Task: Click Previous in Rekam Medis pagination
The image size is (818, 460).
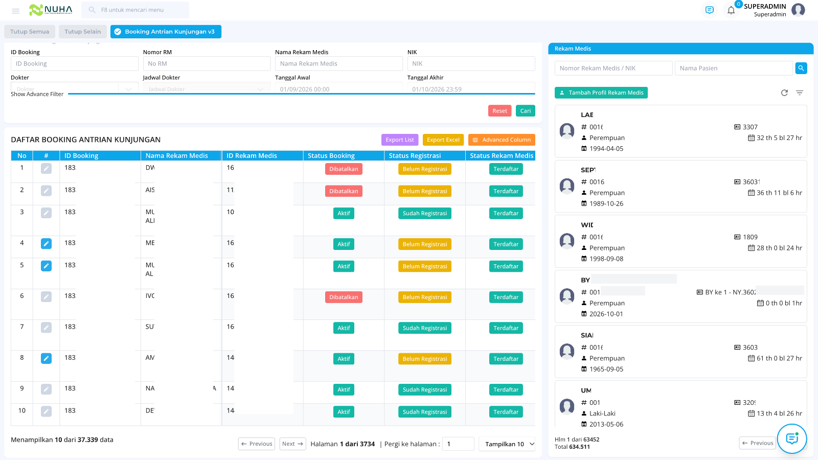Action: (758, 443)
